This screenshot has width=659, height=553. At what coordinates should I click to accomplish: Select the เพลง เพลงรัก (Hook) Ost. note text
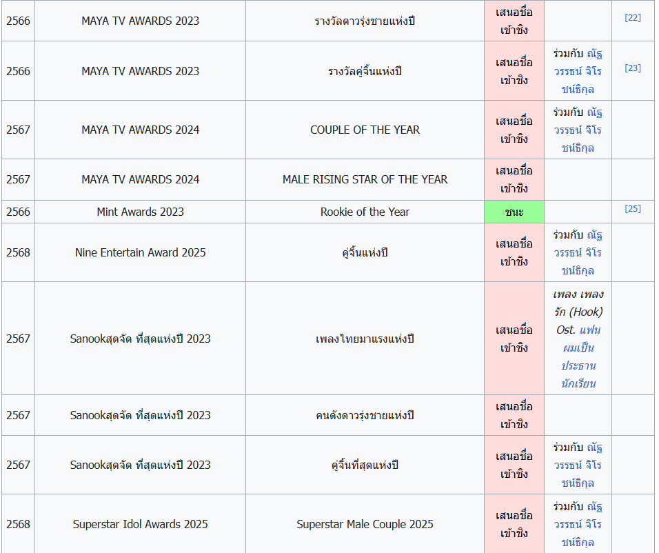(578, 312)
